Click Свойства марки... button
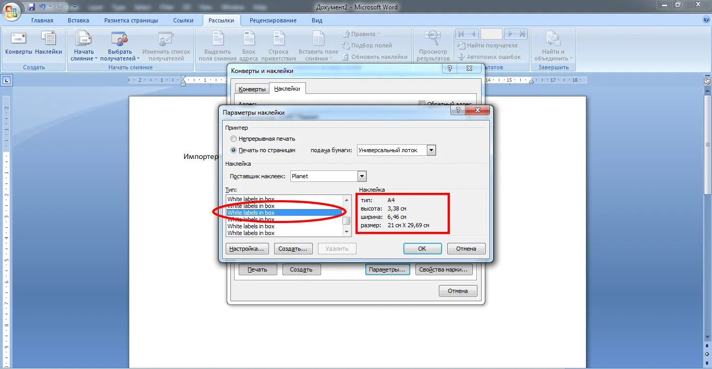The image size is (712, 369). click(x=445, y=269)
